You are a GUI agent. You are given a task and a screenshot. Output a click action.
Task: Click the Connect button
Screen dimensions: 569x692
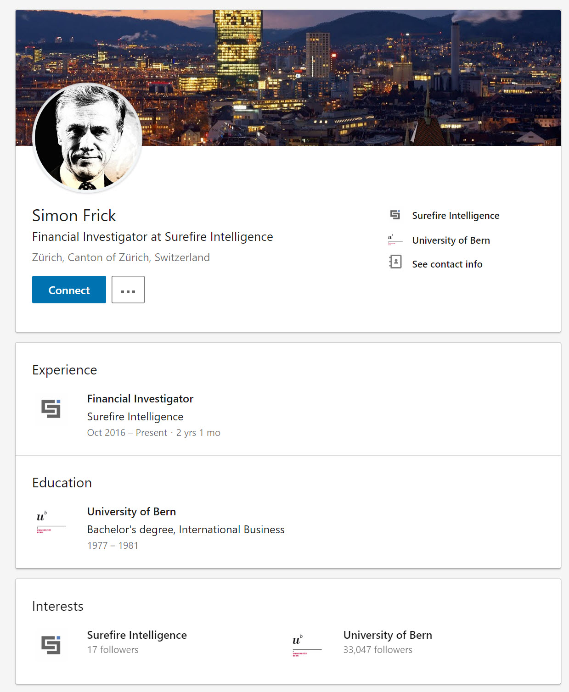tap(69, 290)
